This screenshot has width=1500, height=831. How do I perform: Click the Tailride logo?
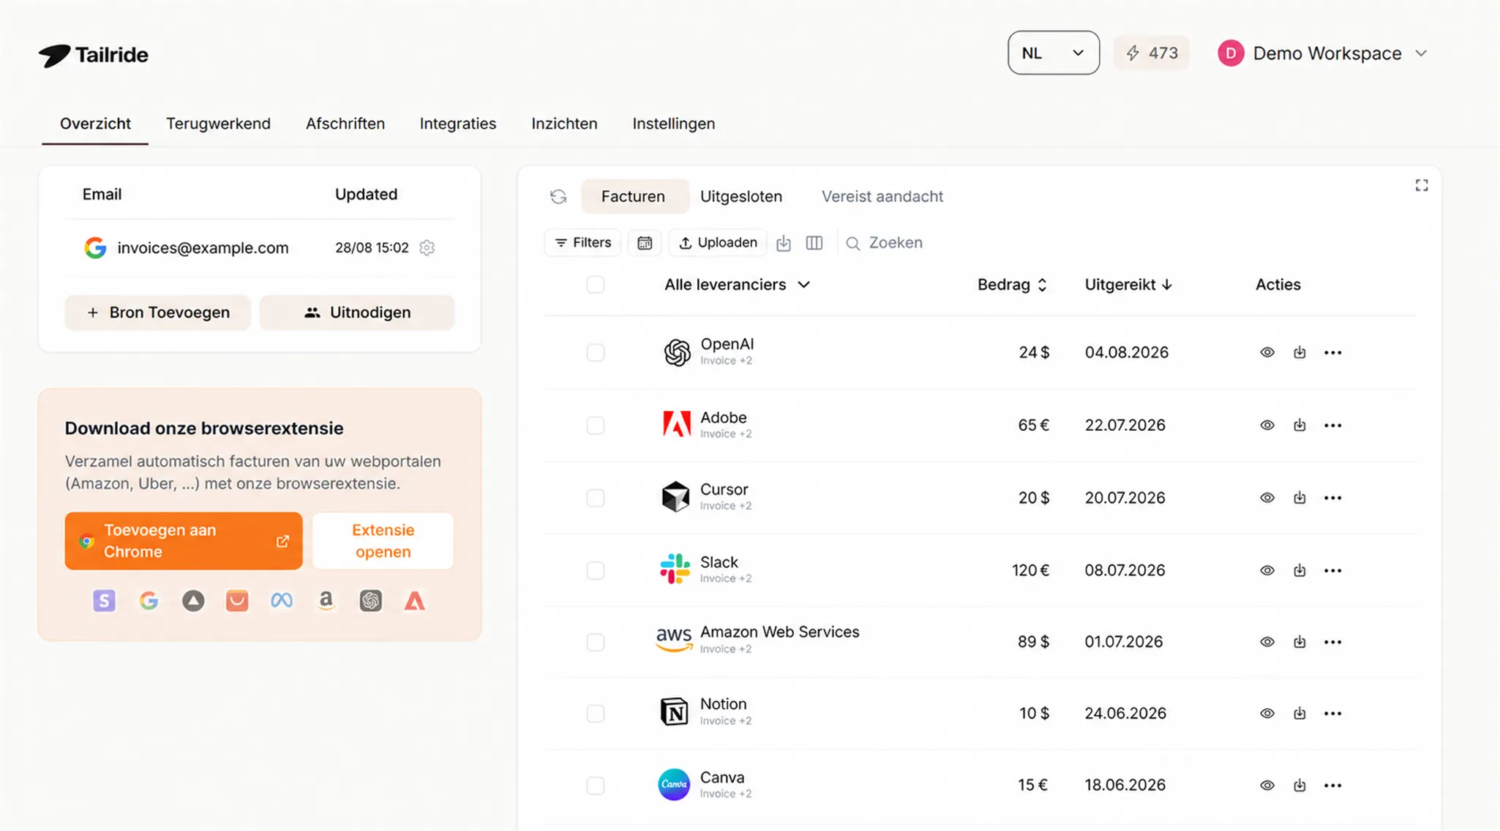click(x=93, y=55)
